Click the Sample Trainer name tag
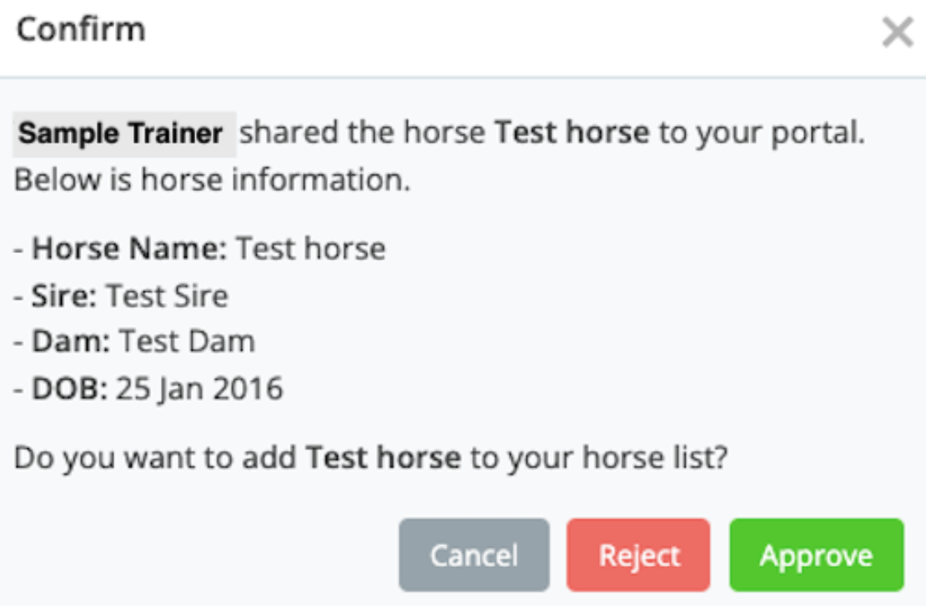Viewport: 926px width, 606px height. [x=123, y=134]
